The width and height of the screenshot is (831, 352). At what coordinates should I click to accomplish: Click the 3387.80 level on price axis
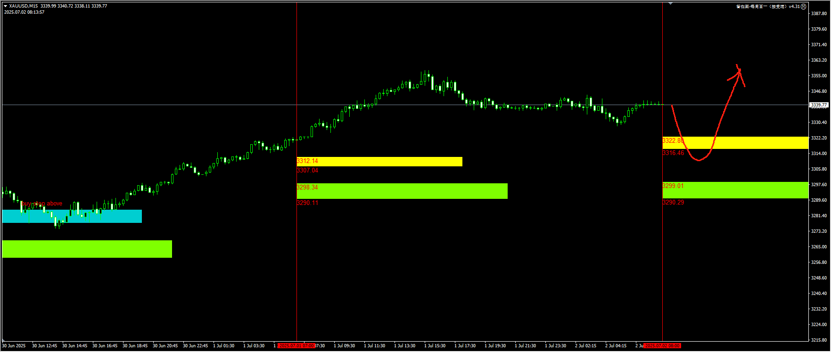click(x=819, y=13)
